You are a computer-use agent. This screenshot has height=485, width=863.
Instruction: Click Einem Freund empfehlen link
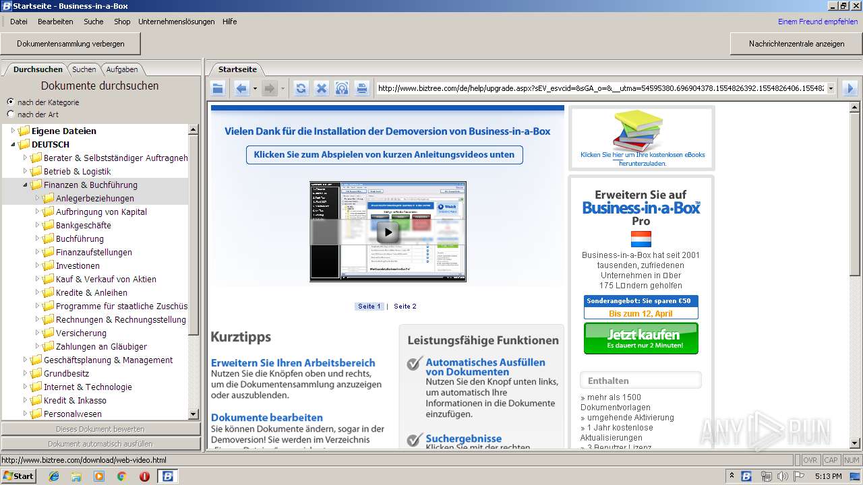click(x=818, y=22)
